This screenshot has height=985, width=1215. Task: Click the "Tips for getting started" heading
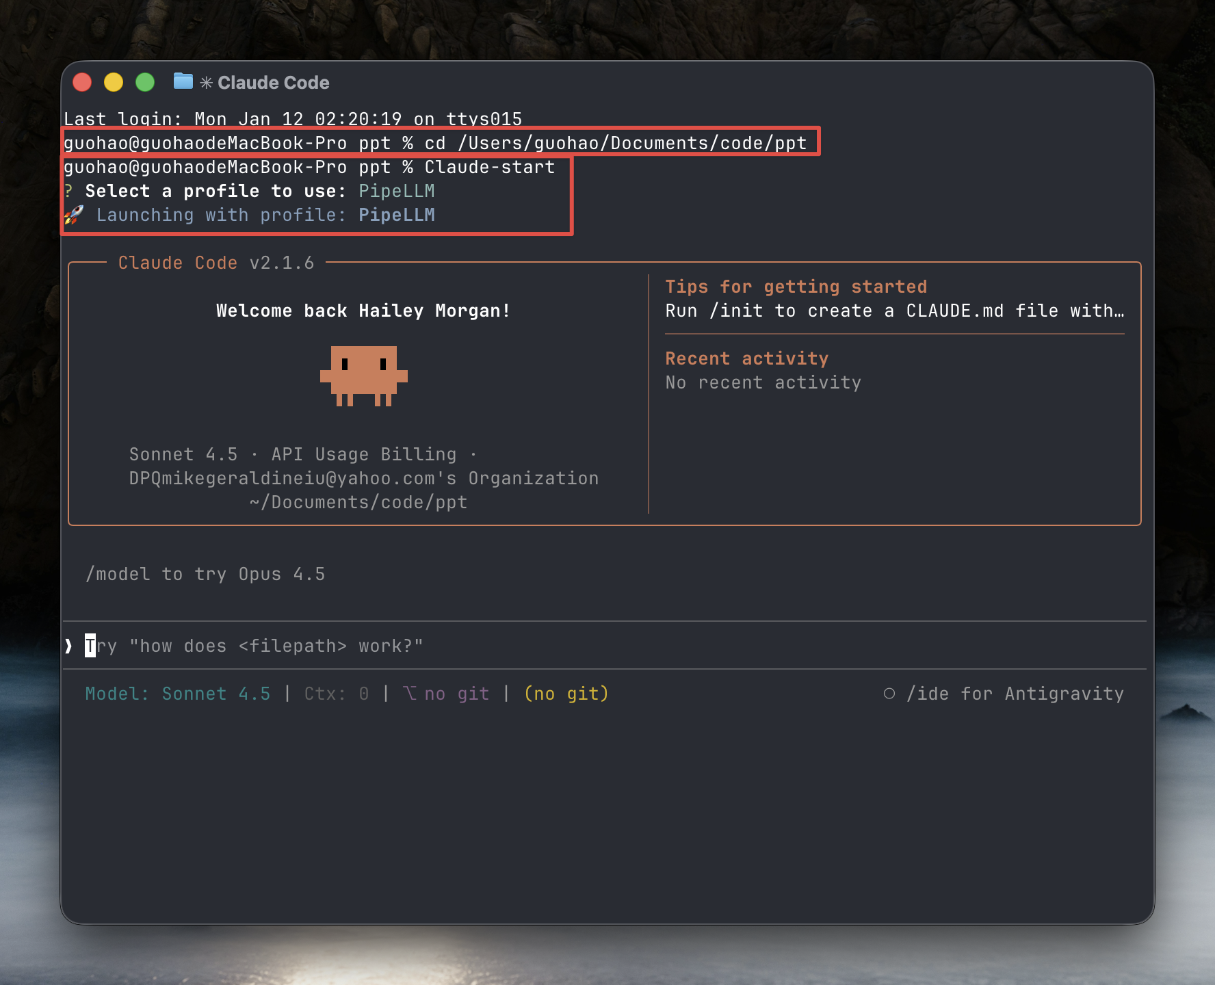pyautogui.click(x=796, y=287)
